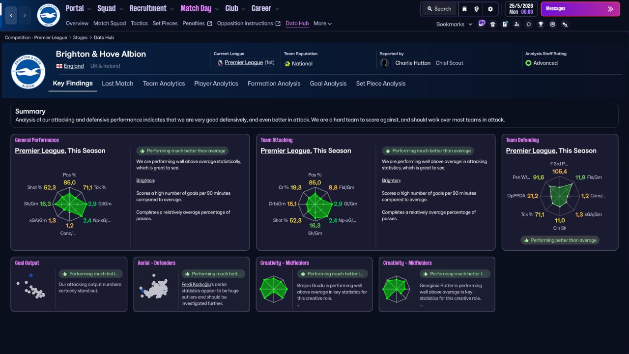This screenshot has height=354, width=629.
Task: Open the Tactics submenu item
Action: click(x=139, y=24)
